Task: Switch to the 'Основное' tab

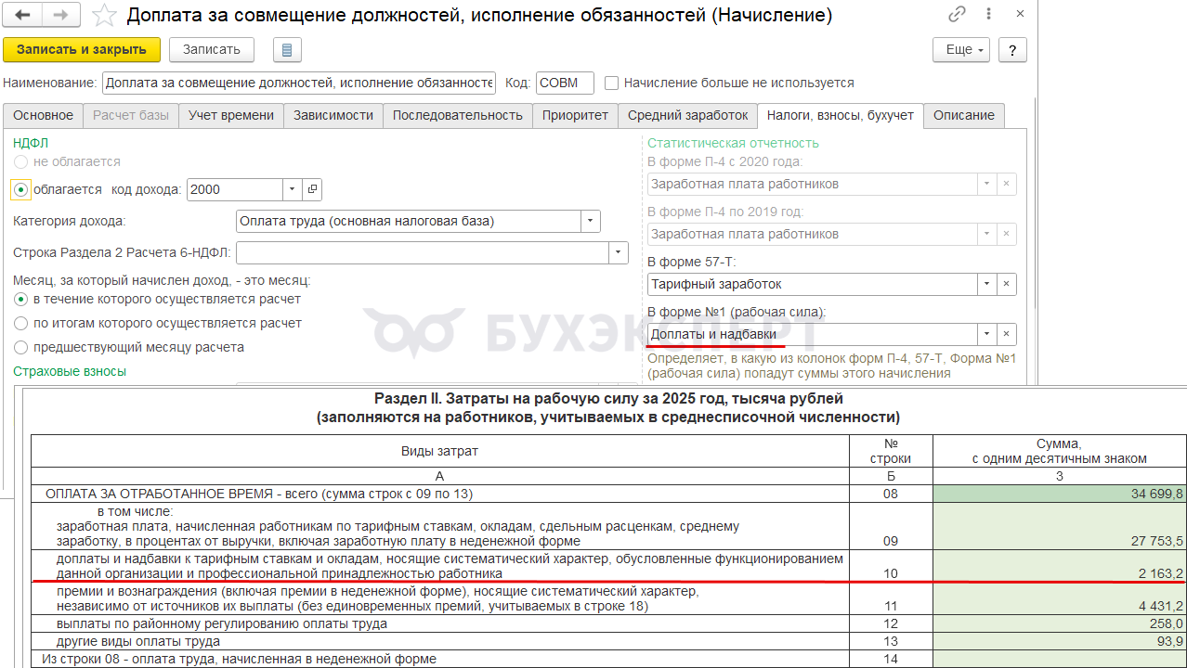Action: click(44, 116)
